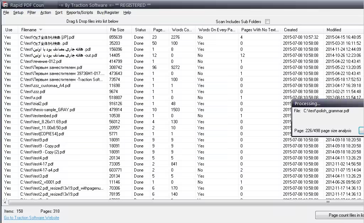
Task: Open the Action menu
Action: pos(45,12)
